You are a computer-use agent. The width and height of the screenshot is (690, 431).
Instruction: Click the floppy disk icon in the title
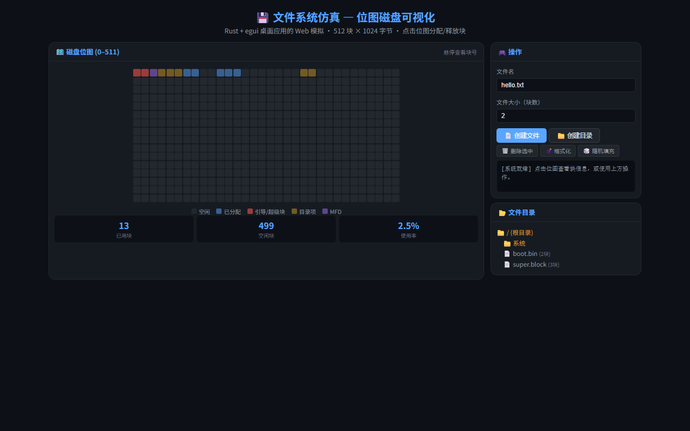pos(263,18)
